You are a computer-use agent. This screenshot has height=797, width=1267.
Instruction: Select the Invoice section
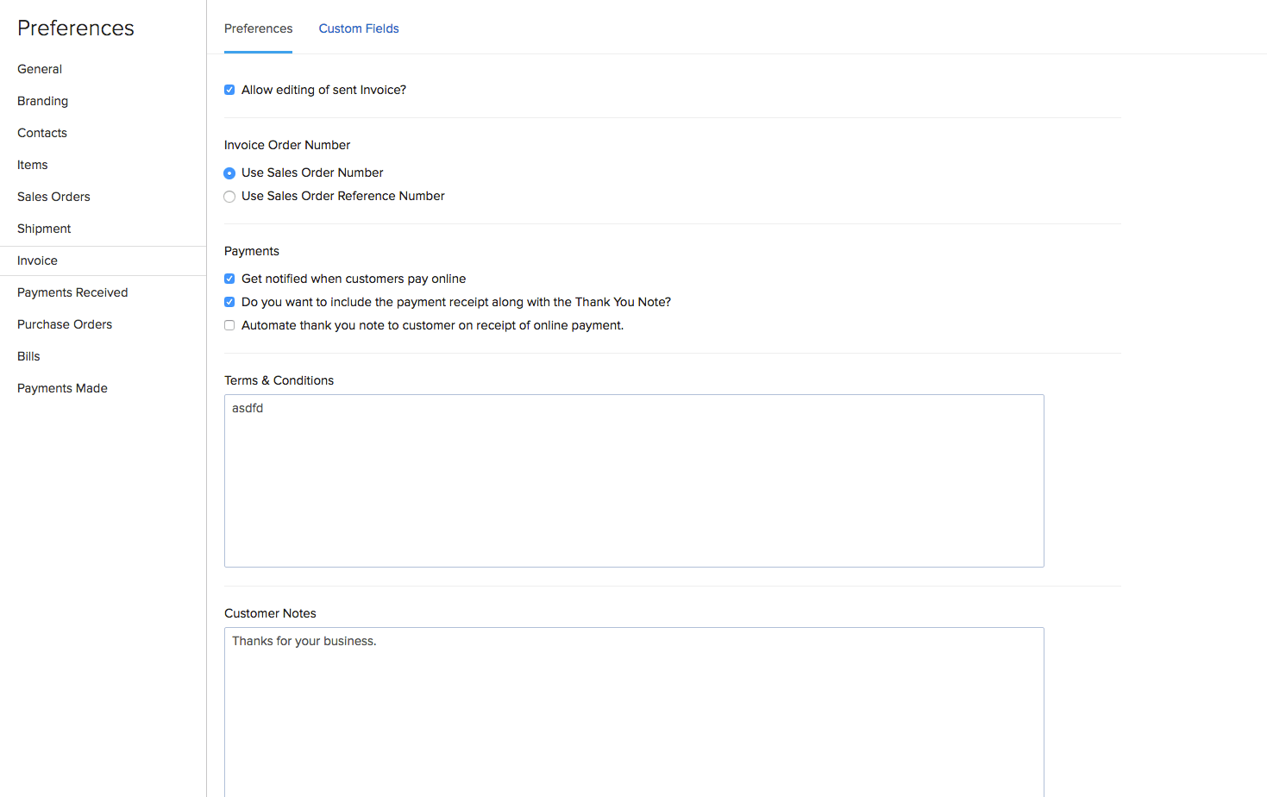[x=37, y=260]
